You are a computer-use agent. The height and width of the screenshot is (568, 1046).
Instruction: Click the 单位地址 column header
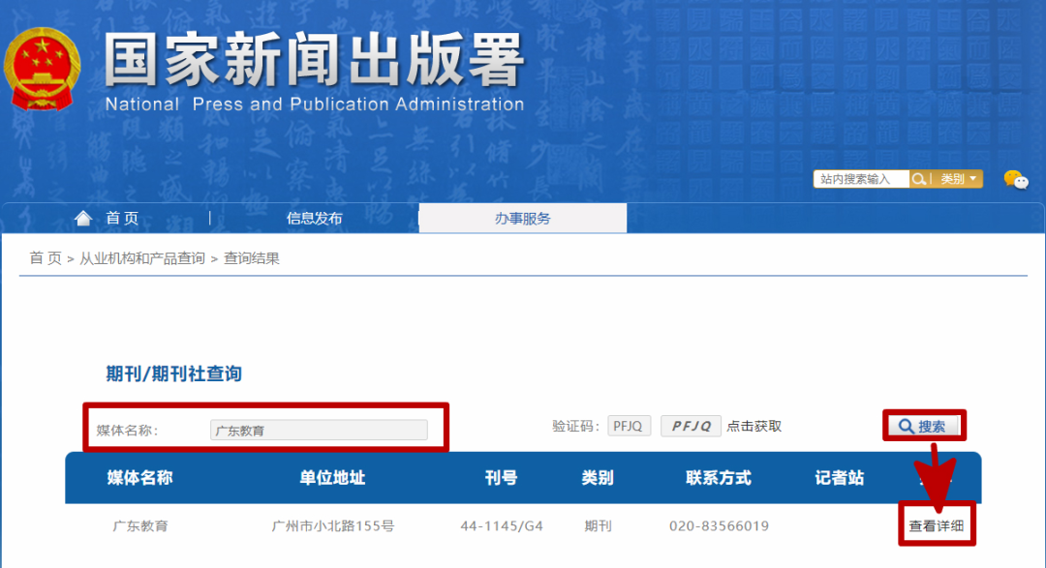(332, 478)
